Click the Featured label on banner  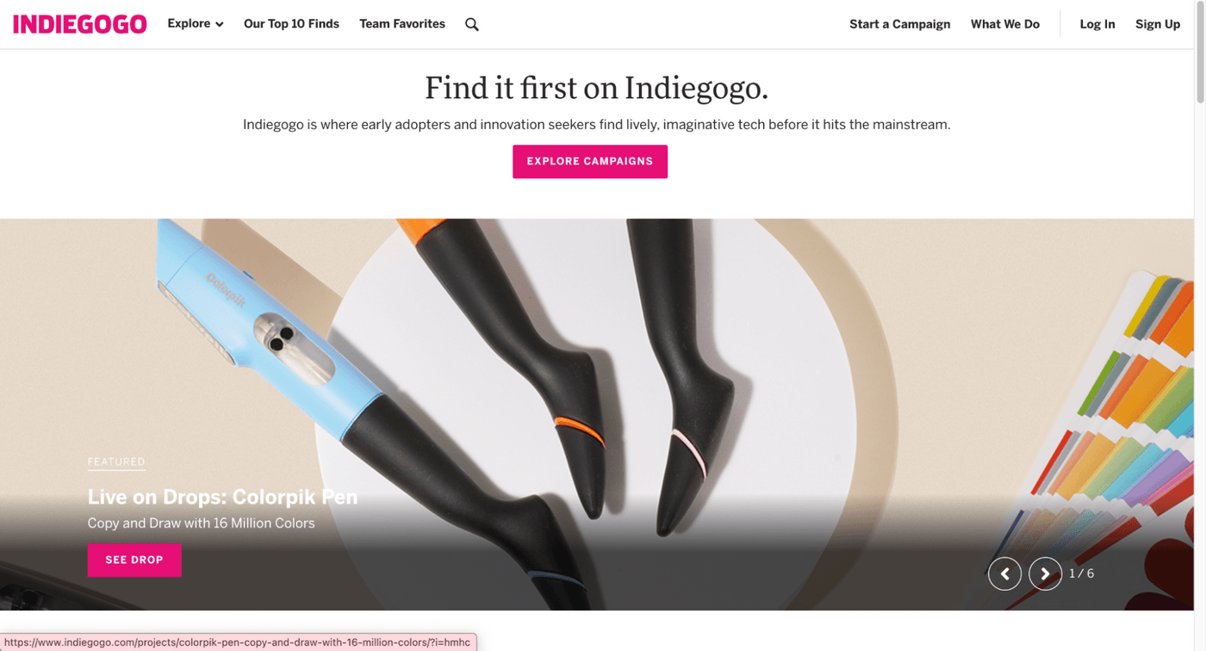(116, 462)
